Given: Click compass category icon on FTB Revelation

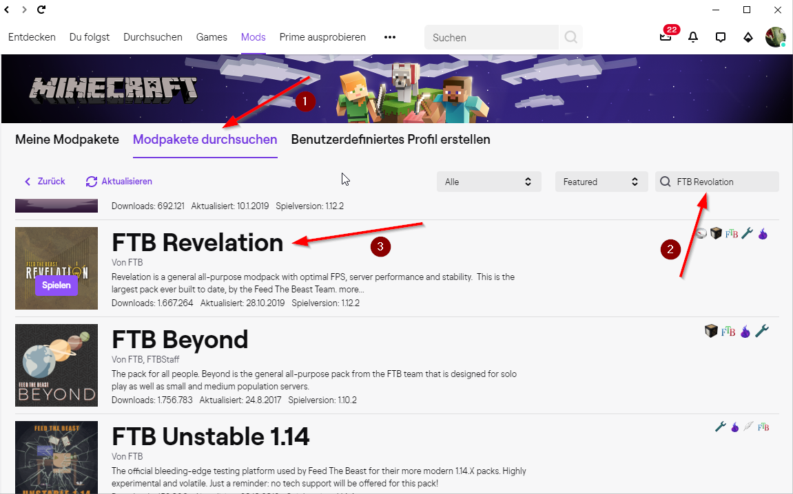Looking at the screenshot, I should (x=701, y=233).
